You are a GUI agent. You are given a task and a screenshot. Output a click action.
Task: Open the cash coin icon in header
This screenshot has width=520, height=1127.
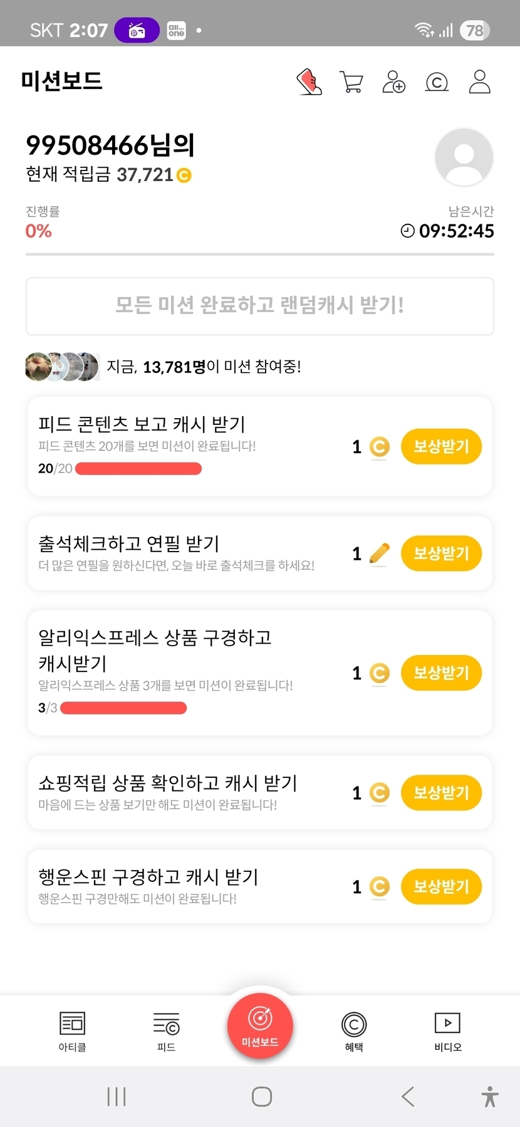pyautogui.click(x=437, y=82)
